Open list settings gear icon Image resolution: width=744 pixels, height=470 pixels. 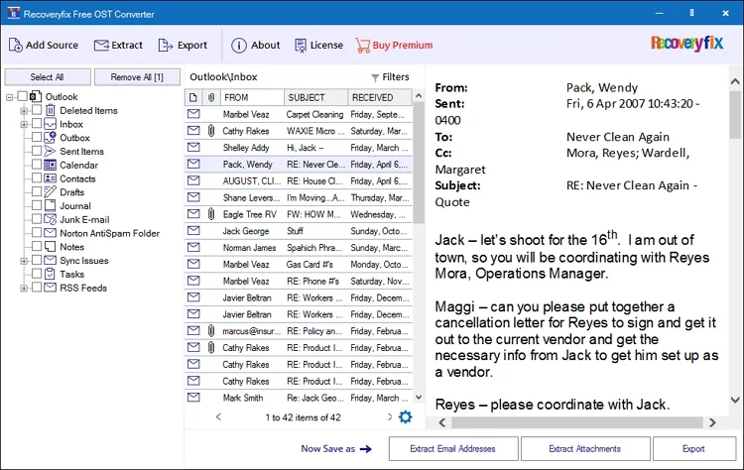pos(405,417)
